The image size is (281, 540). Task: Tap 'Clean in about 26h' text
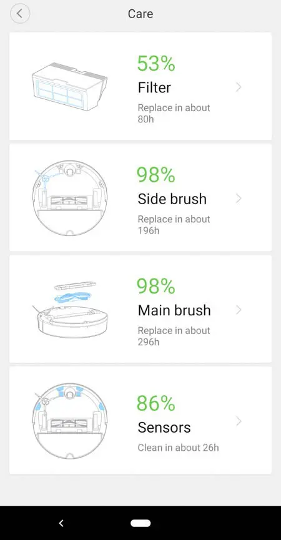point(179,448)
